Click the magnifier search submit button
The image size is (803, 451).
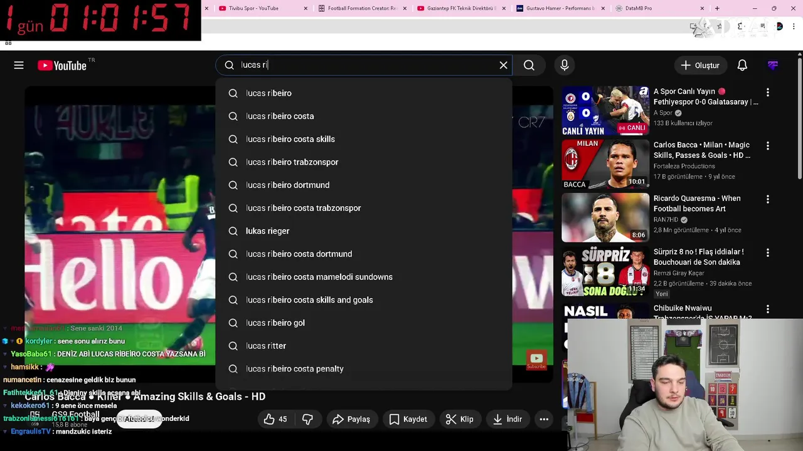(x=529, y=65)
